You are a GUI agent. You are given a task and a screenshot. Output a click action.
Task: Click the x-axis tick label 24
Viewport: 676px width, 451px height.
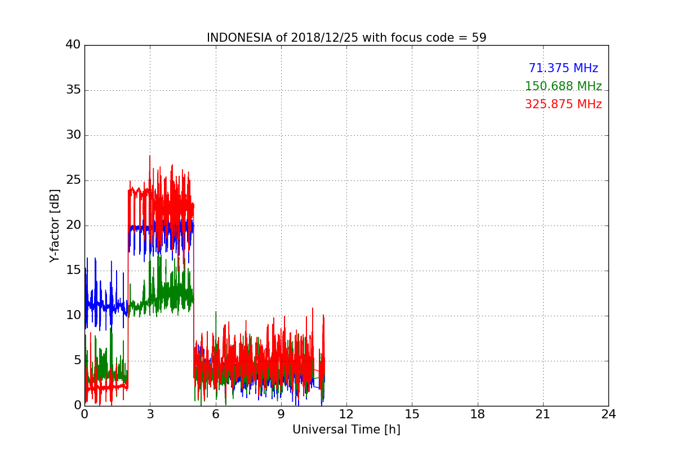[608, 414]
